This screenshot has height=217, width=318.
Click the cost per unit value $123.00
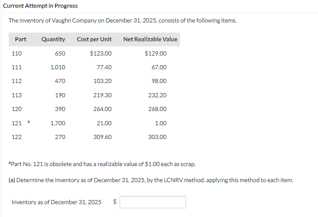tap(101, 54)
